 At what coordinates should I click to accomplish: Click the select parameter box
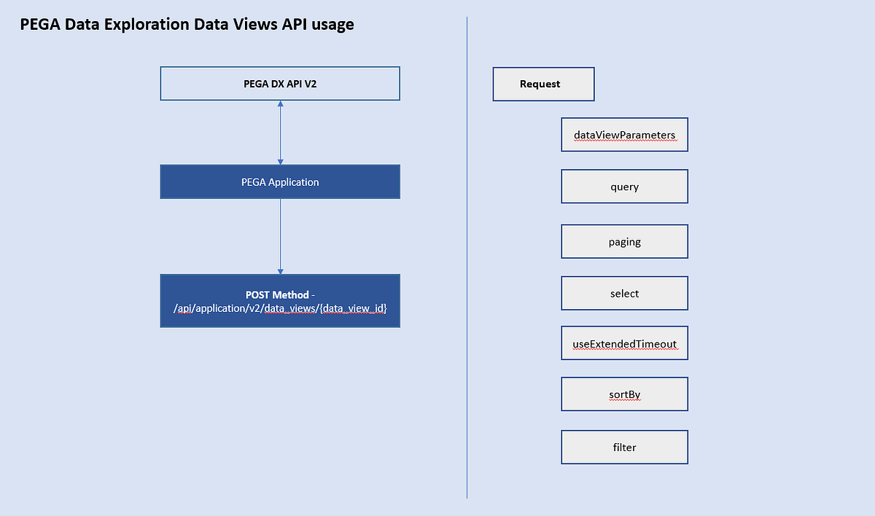(623, 292)
